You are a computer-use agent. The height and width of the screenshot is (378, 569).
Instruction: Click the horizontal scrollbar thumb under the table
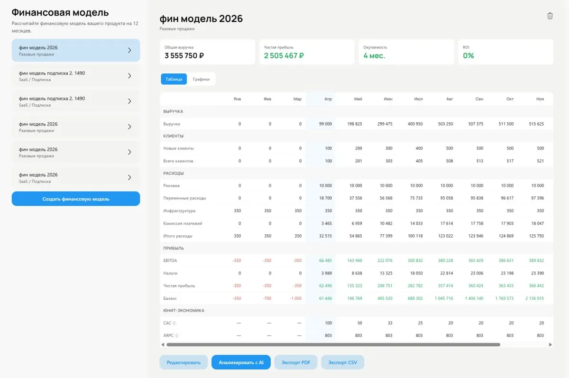[x=333, y=345]
